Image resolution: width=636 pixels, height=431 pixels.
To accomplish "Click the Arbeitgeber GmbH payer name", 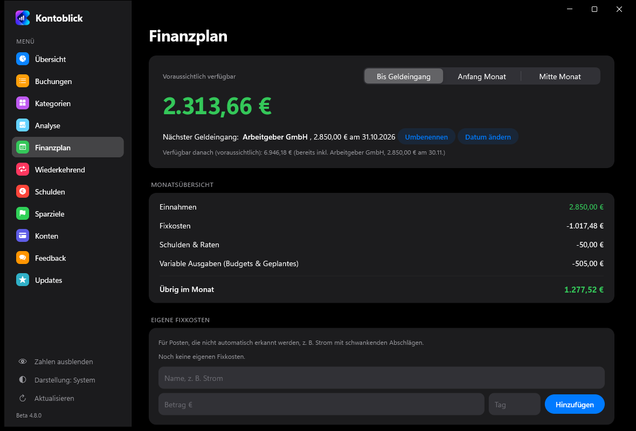I will point(275,137).
